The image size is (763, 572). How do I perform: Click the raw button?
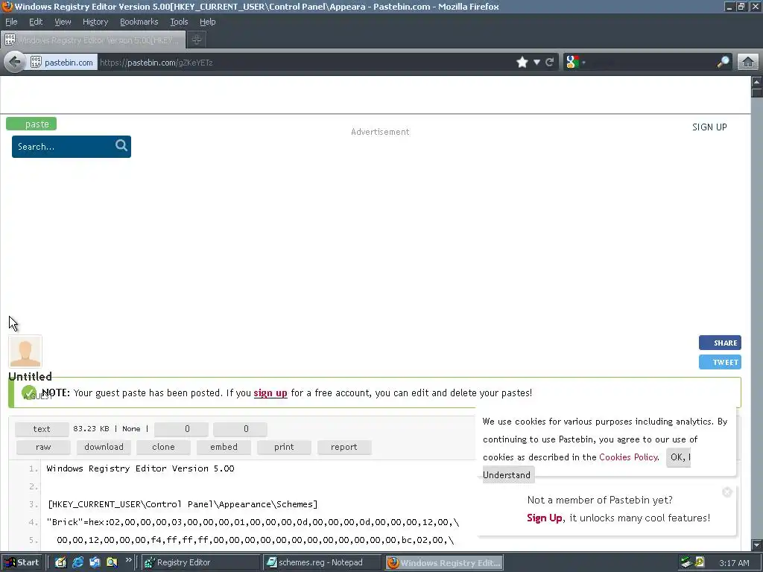pyautogui.click(x=43, y=447)
